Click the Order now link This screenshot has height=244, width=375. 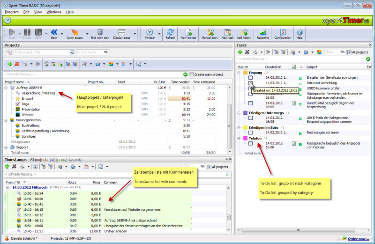(x=358, y=238)
